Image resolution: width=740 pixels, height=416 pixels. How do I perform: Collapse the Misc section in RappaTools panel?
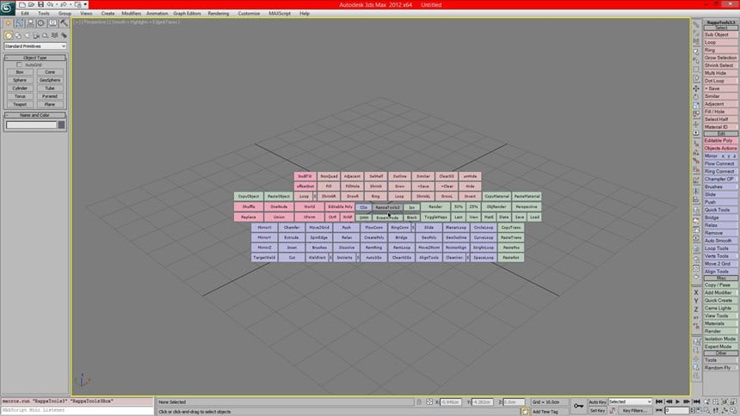click(721, 278)
